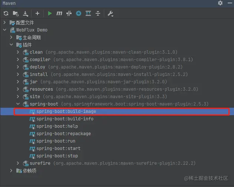Click the spring-boot plugin icon

26,104
